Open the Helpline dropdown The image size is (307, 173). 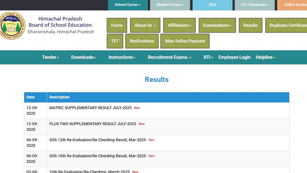265,57
